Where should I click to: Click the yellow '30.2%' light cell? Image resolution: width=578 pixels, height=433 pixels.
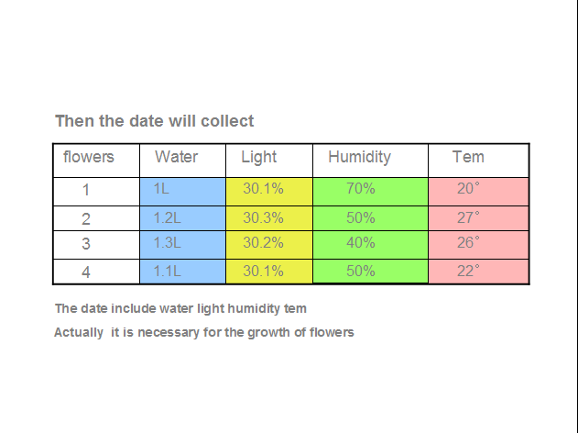click(269, 245)
